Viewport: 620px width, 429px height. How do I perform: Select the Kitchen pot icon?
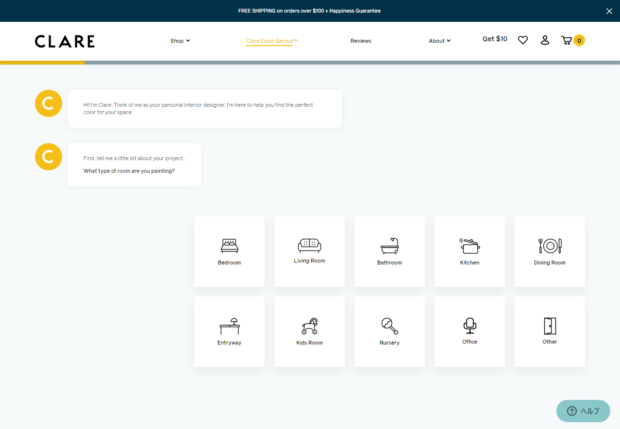point(469,246)
